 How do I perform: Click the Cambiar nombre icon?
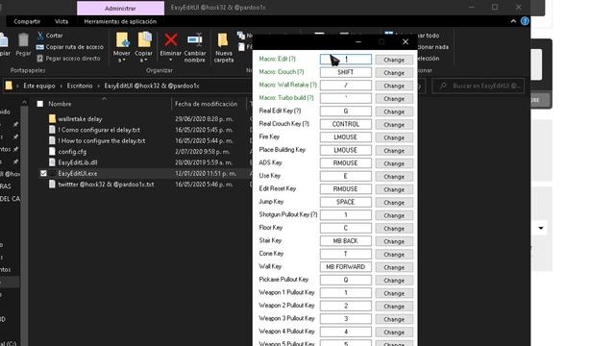(195, 39)
